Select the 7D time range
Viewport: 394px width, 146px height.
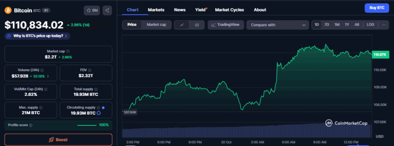coord(327,25)
